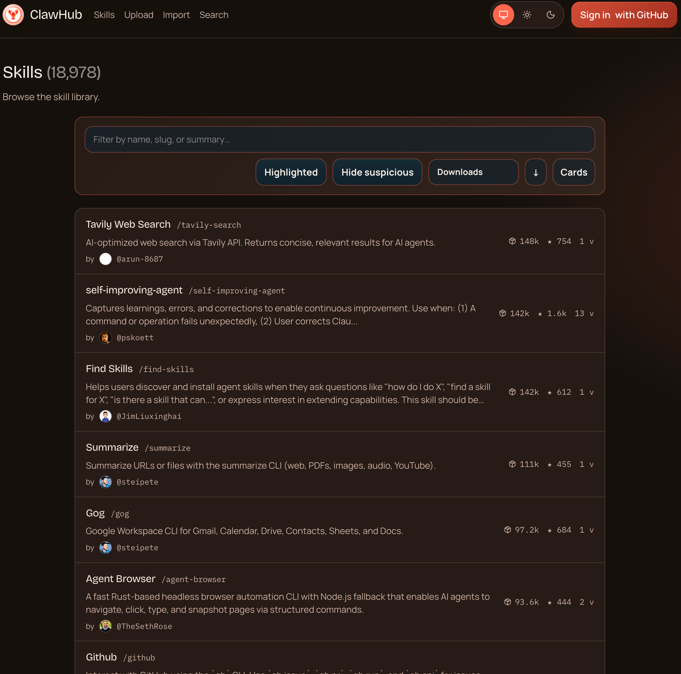Open the Summarize skill entry
Image resolution: width=681 pixels, height=674 pixels.
(x=112, y=447)
